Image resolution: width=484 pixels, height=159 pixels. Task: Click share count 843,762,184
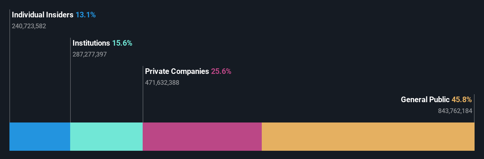(455, 111)
